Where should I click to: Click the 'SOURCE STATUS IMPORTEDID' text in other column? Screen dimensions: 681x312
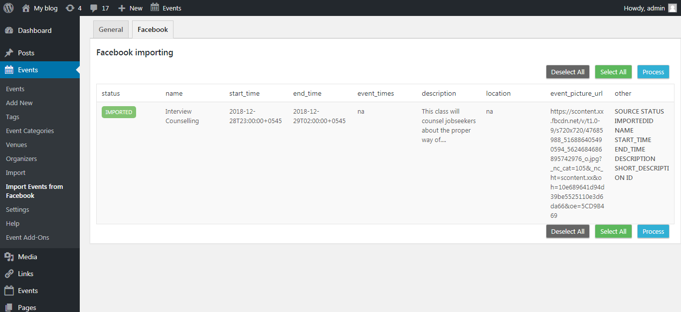(x=639, y=116)
